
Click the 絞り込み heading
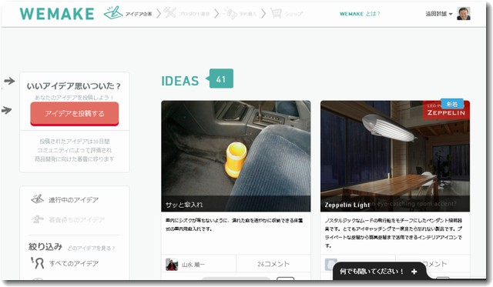45,247
